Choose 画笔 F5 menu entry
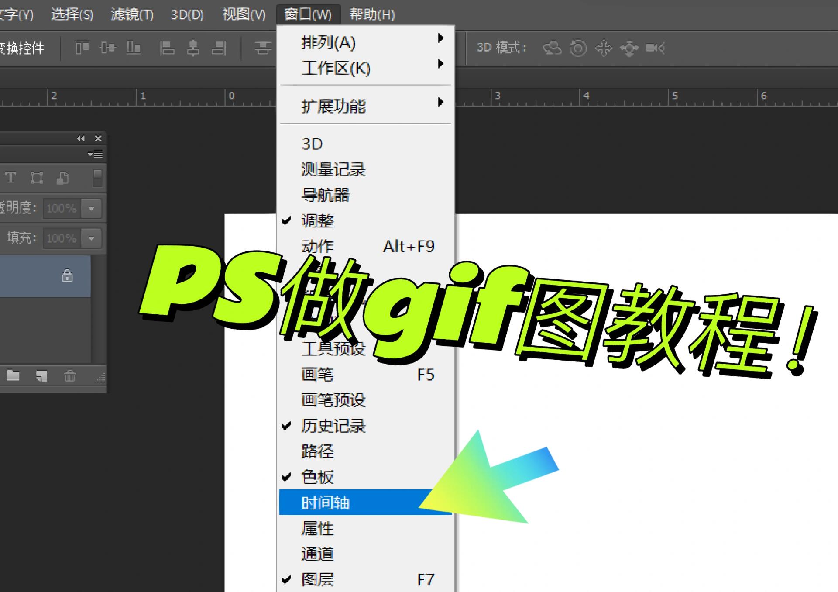The height and width of the screenshot is (592, 838). pos(365,375)
